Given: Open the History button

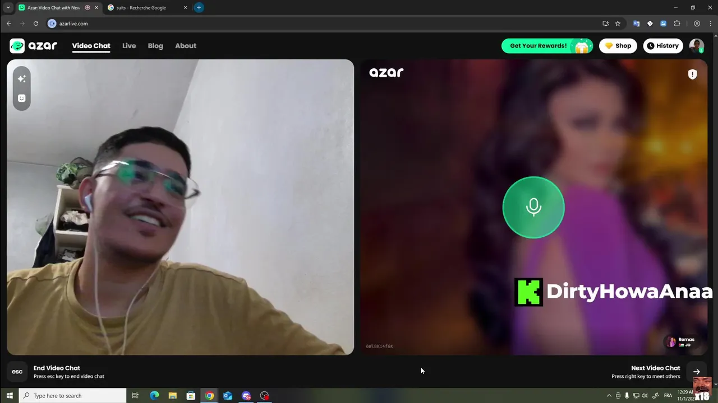Looking at the screenshot, I should pos(663,46).
